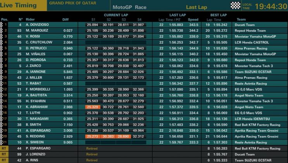Click the RT status badge for A. Rins
This screenshot has width=288, height=163.
pos(4,160)
